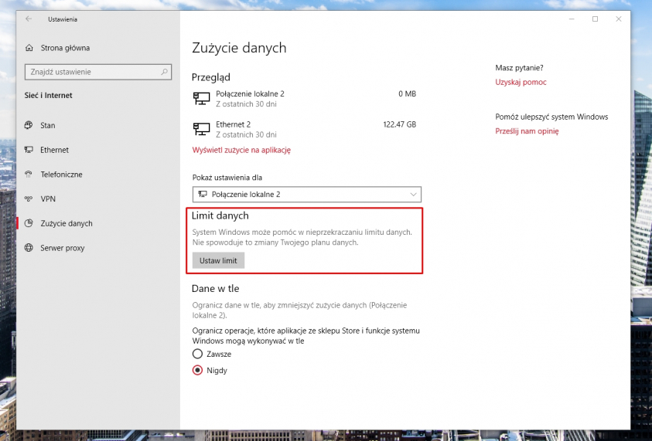Click the home icon beside Strona główna
Screen dimensions: 652x441
click(x=29, y=48)
